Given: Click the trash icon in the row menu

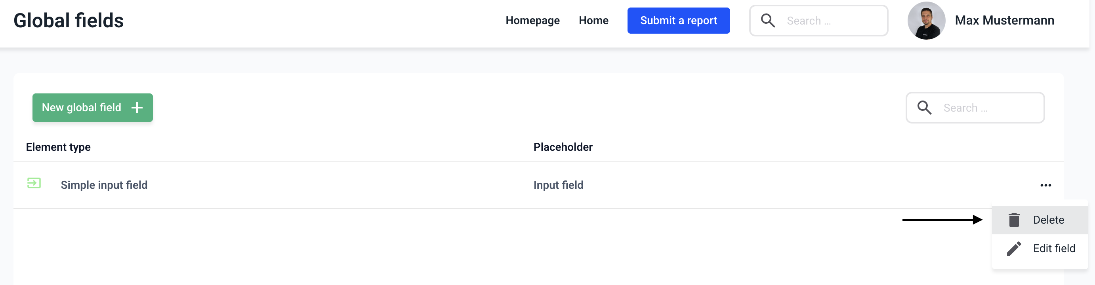Looking at the screenshot, I should coord(1014,220).
